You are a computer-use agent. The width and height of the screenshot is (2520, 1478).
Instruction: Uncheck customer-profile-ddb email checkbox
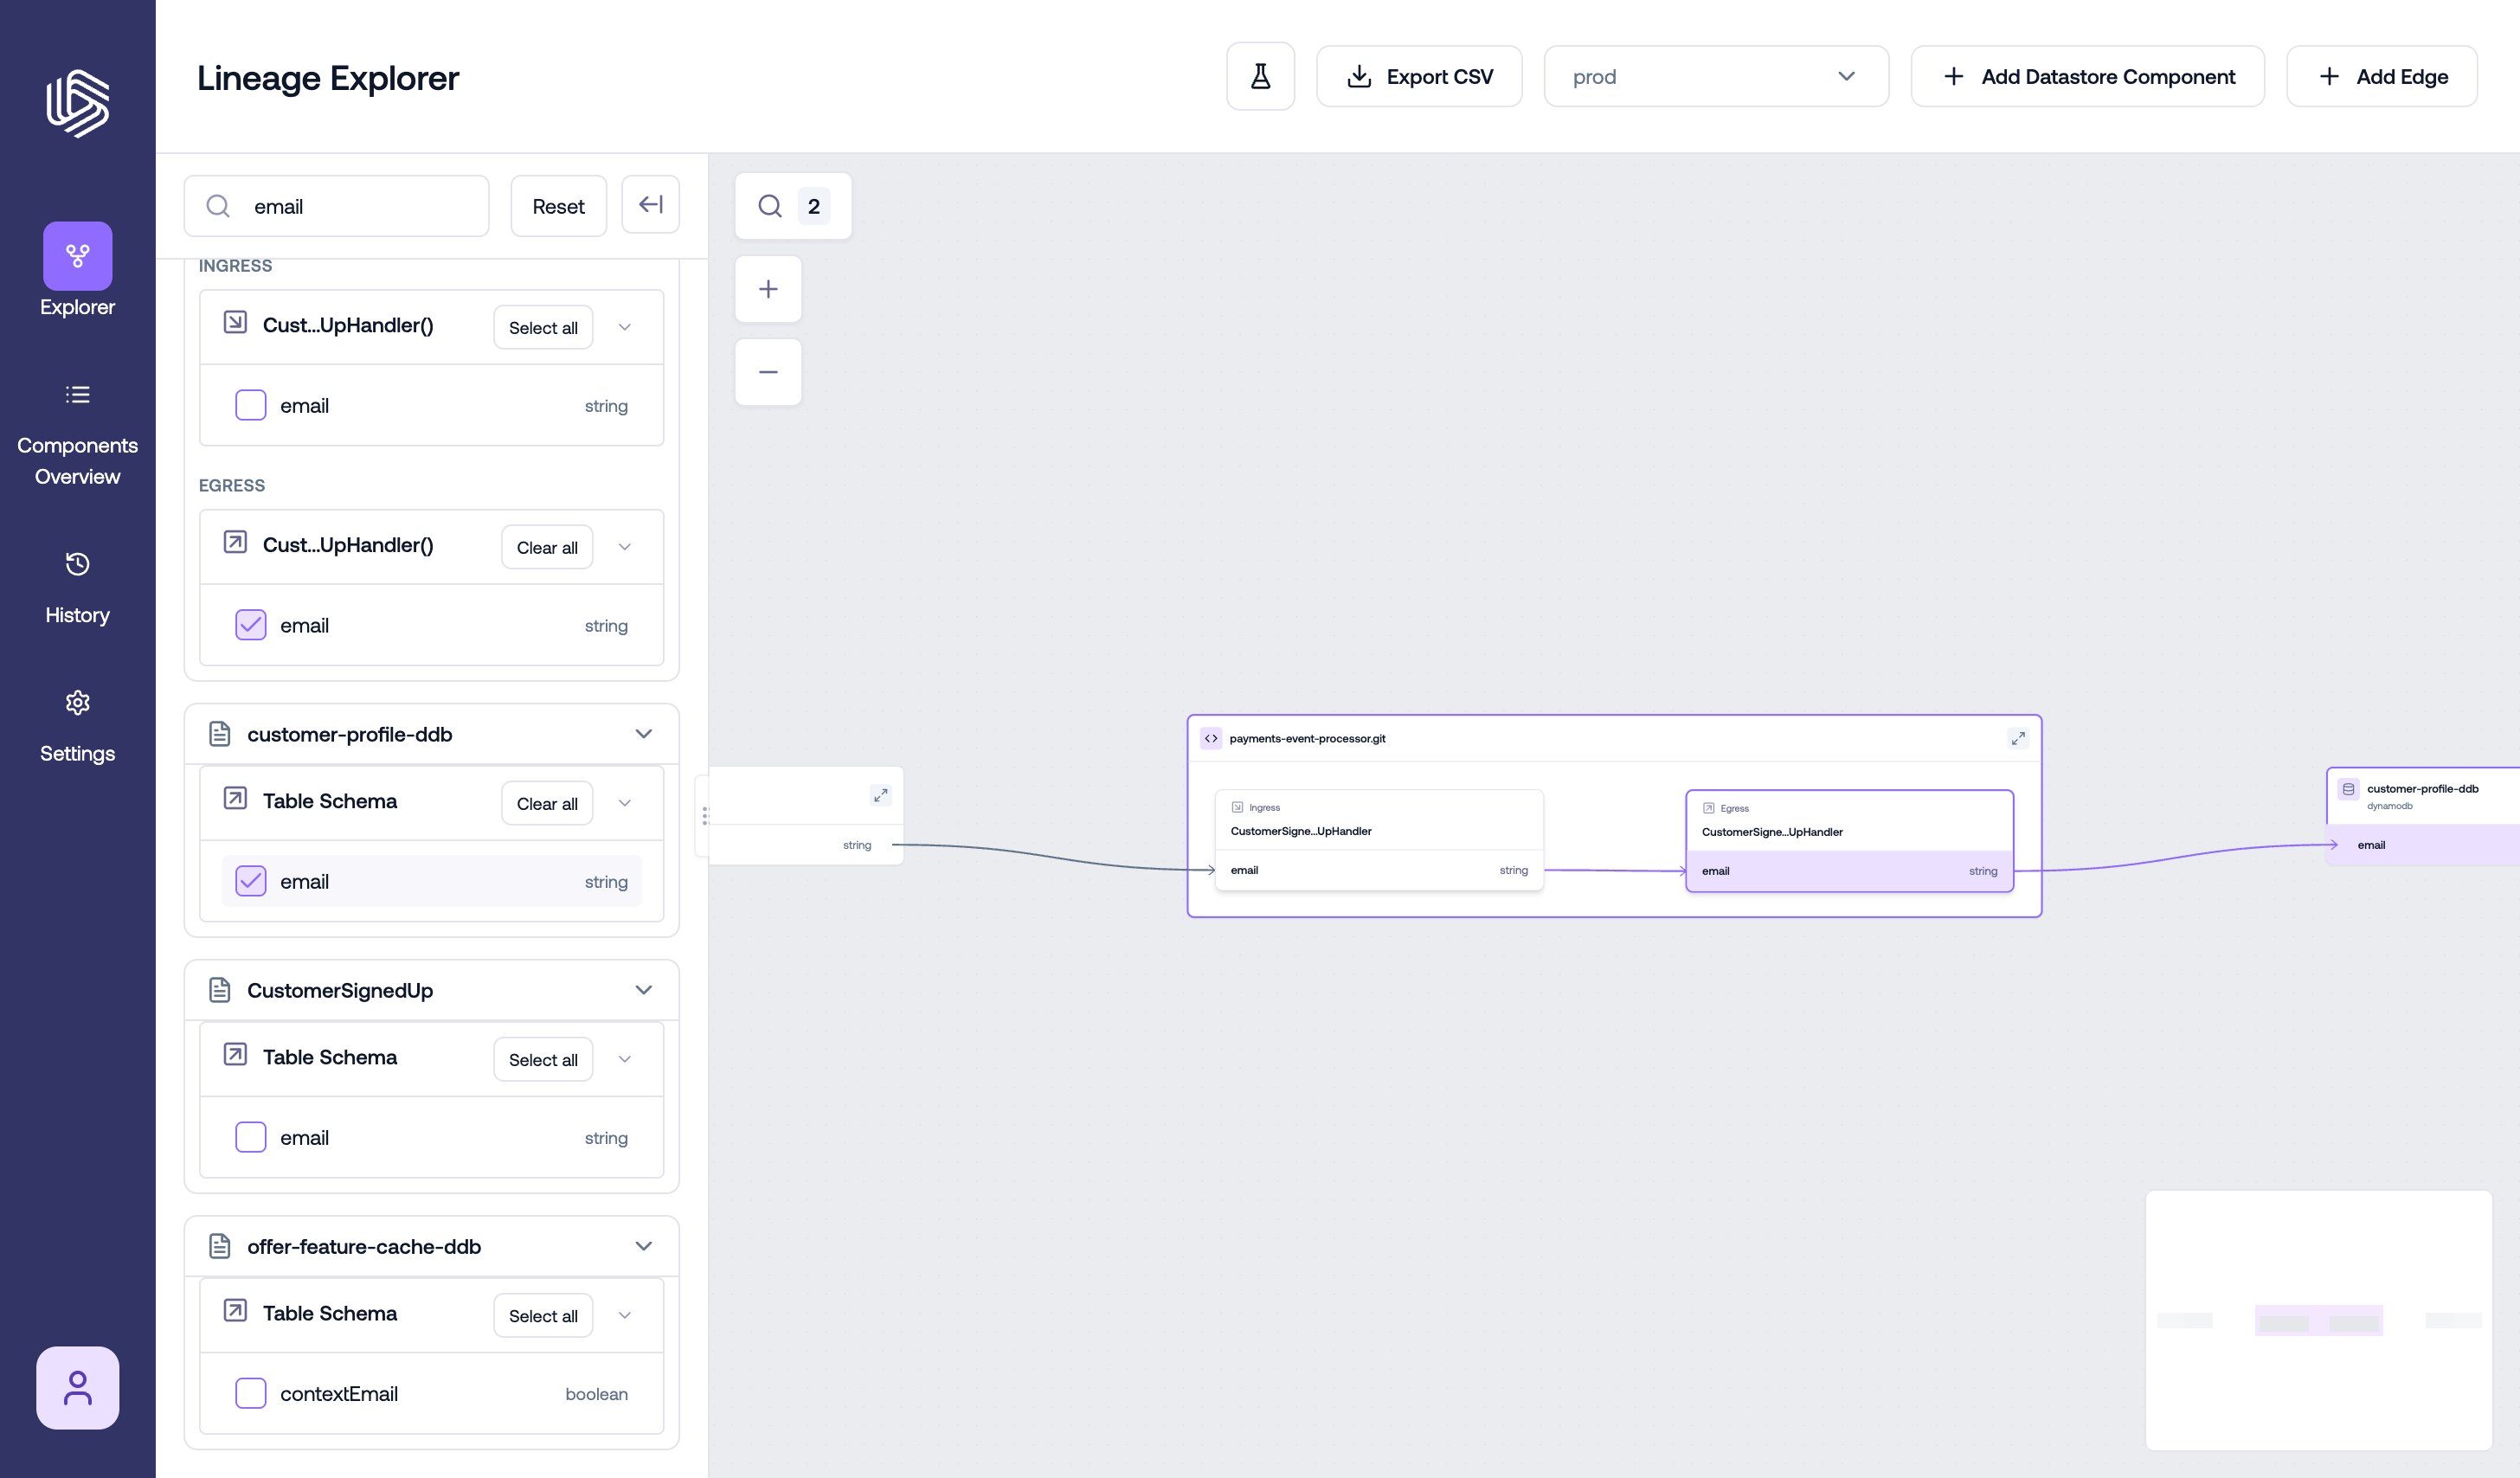point(250,881)
